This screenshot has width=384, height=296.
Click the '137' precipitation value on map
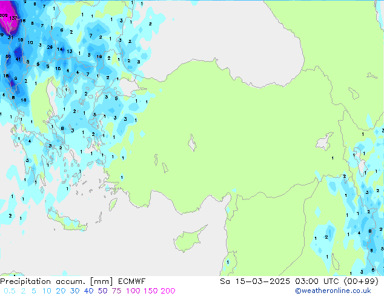[x=13, y=18]
